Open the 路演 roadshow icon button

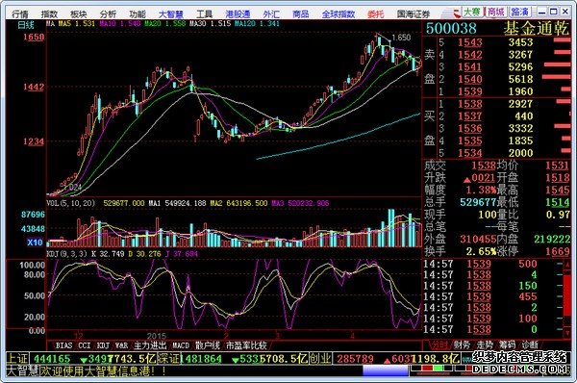point(519,13)
